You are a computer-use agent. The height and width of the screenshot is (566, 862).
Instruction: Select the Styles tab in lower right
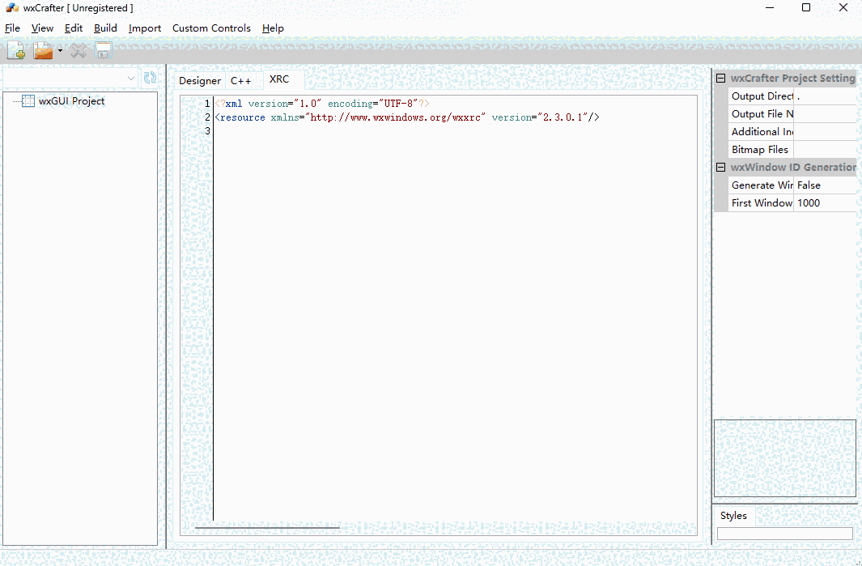(733, 516)
